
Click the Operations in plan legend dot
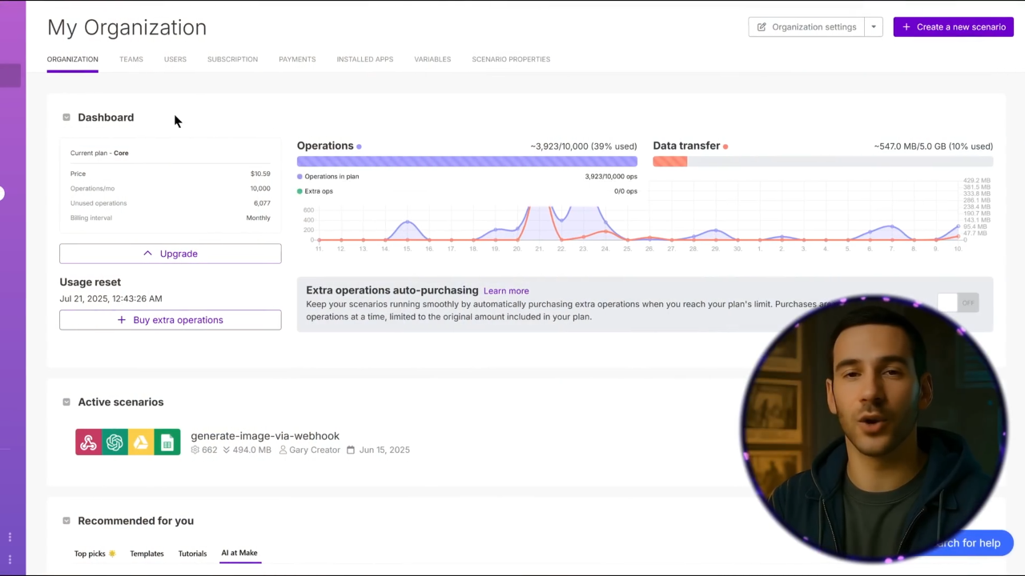point(300,177)
